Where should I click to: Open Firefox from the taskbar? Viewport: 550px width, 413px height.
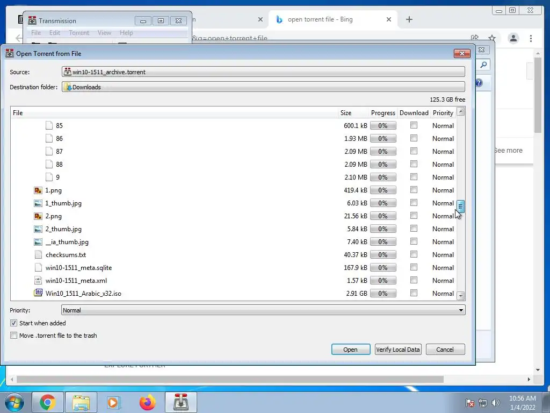point(147,402)
